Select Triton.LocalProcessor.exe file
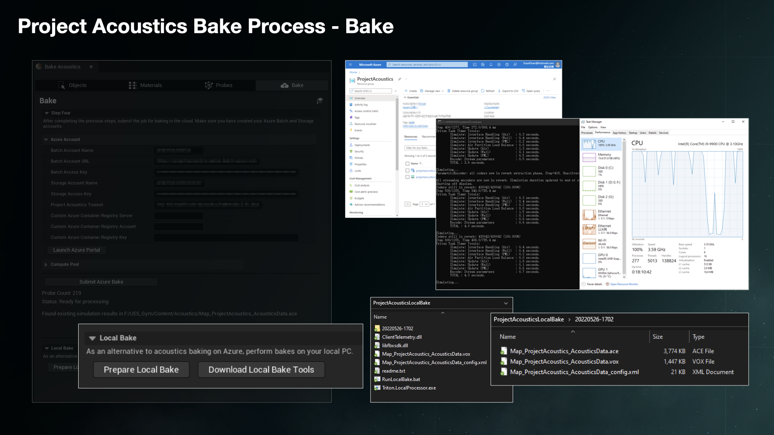The image size is (774, 435). point(405,388)
